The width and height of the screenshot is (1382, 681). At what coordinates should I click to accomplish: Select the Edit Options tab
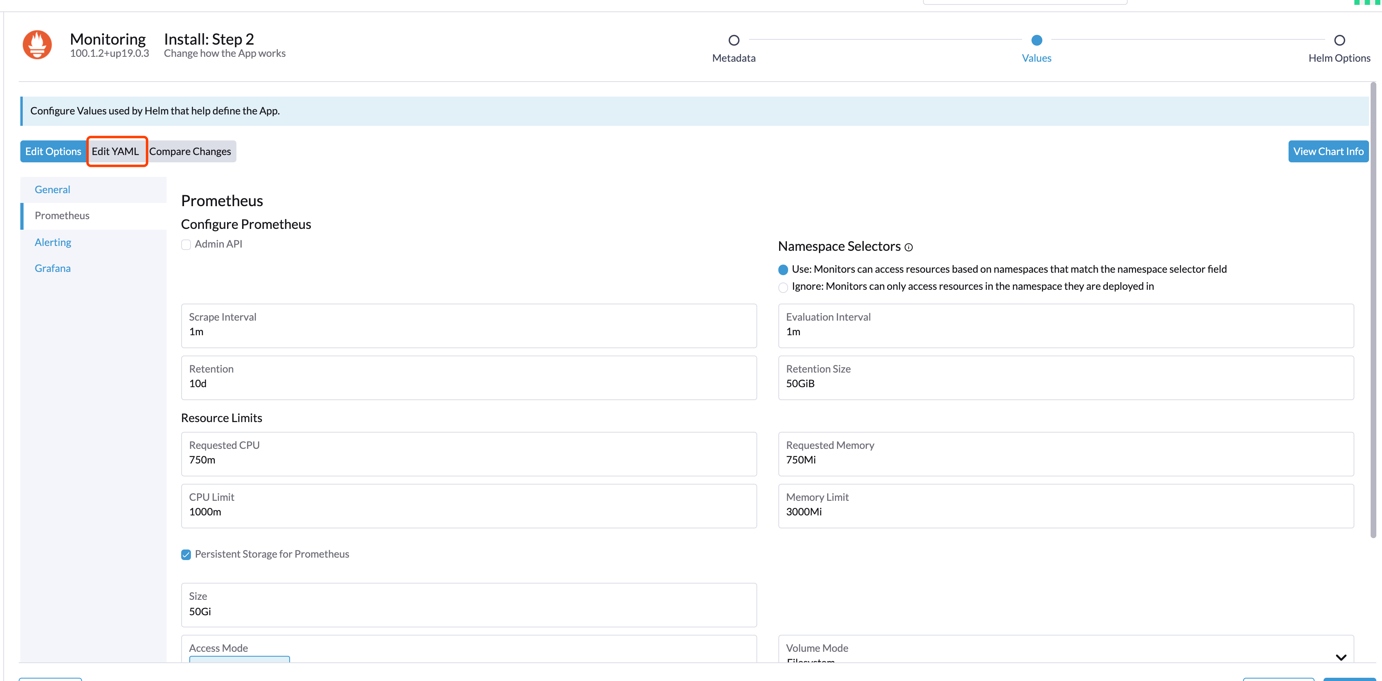pyautogui.click(x=53, y=152)
